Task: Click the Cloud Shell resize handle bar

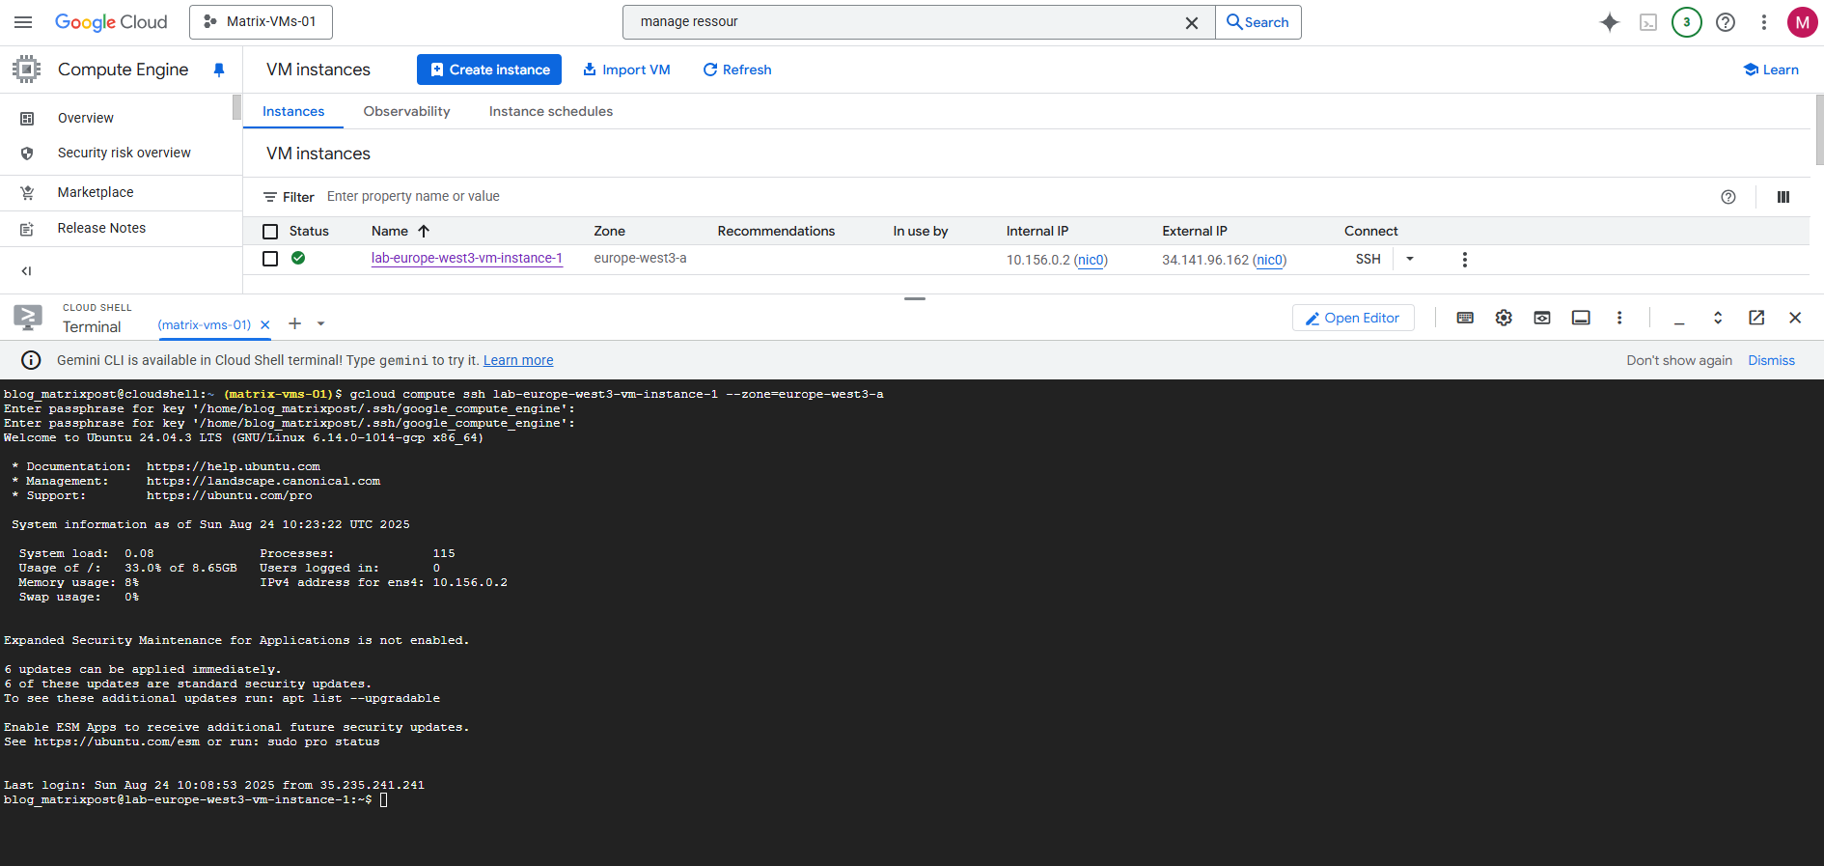Action: tap(915, 299)
